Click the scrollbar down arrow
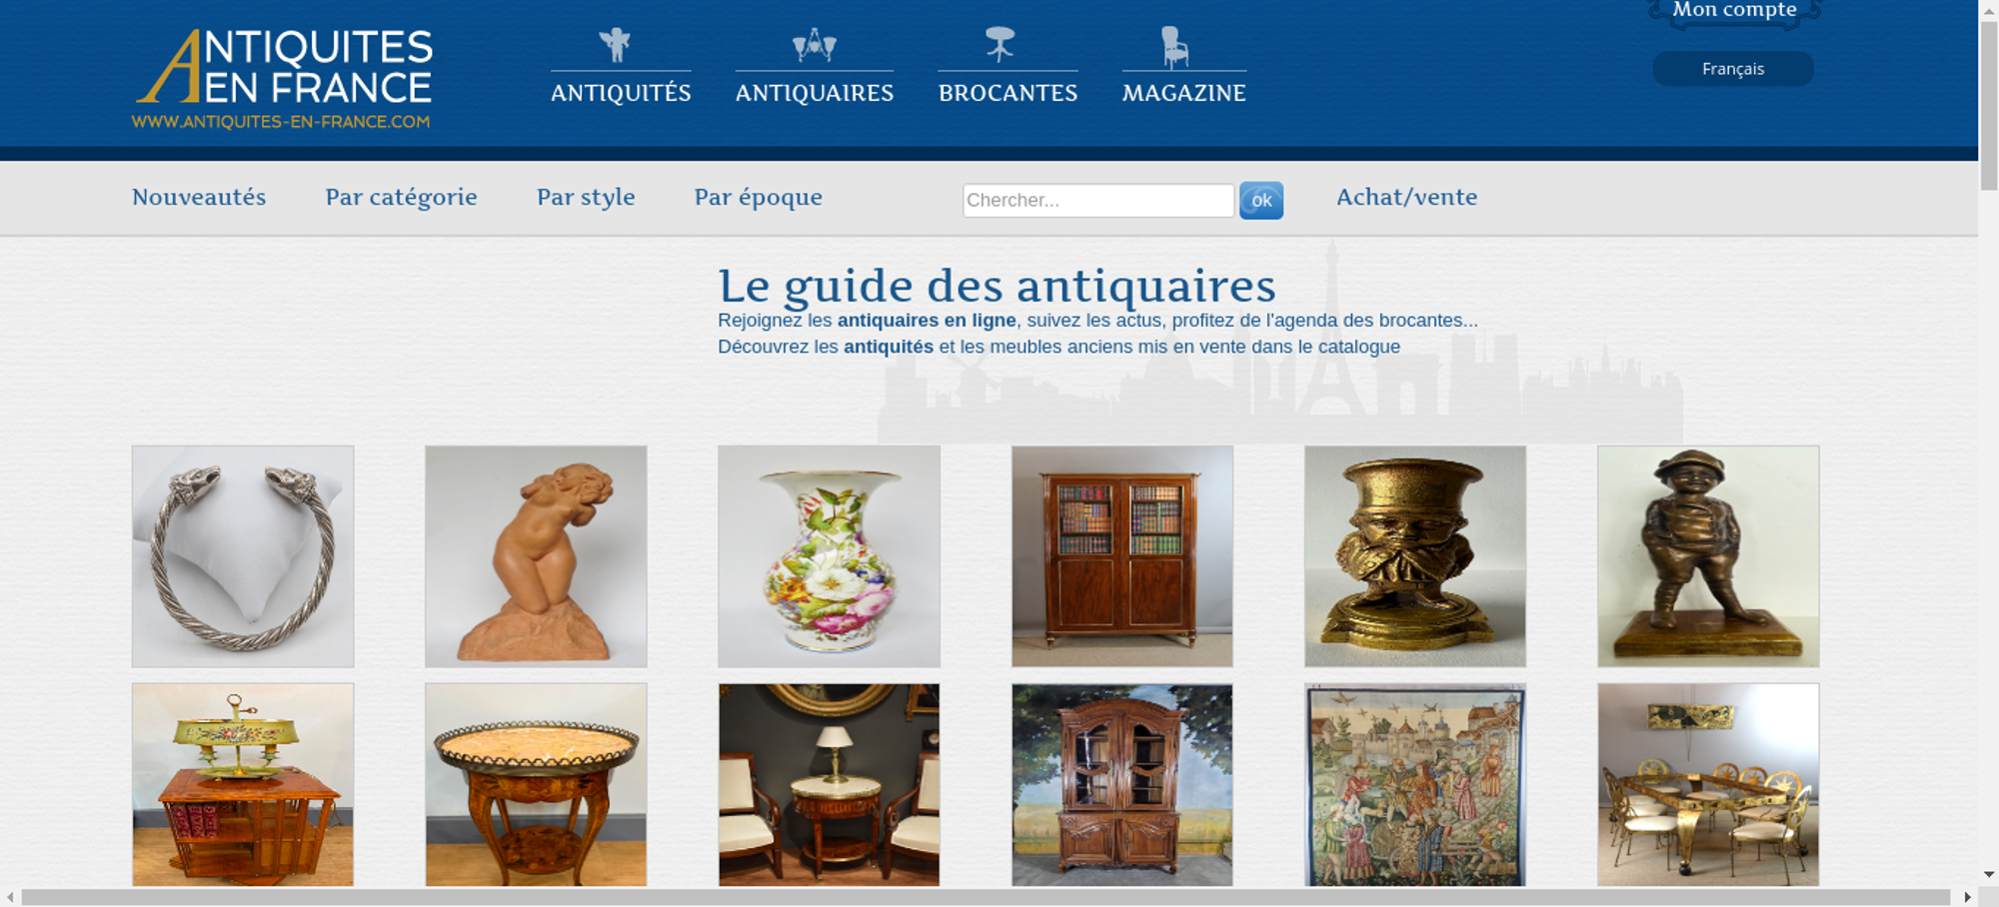 coord(1988,875)
